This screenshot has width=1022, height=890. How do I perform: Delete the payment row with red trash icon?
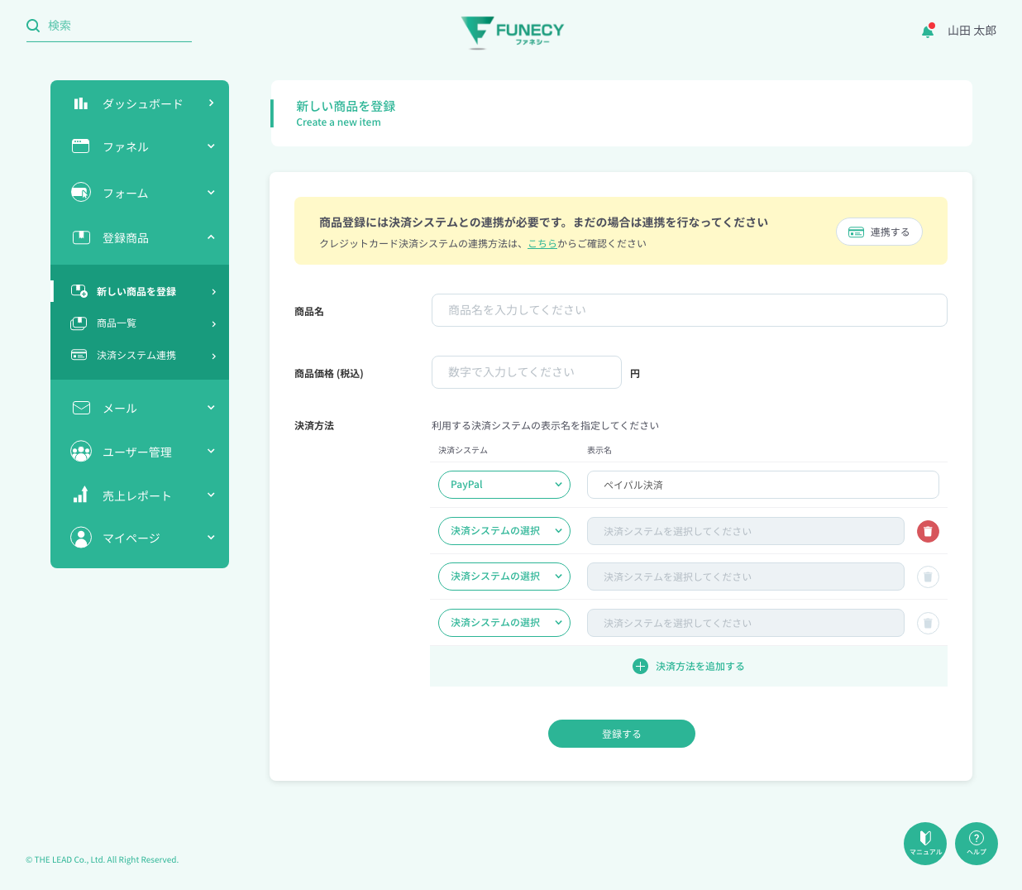coord(928,531)
